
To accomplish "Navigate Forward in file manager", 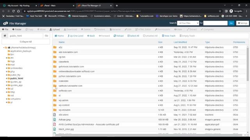I will [104, 36].
